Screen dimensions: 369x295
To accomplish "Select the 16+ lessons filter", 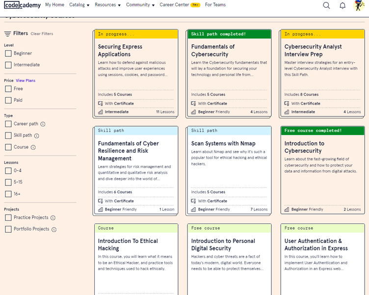I will [8, 194].
